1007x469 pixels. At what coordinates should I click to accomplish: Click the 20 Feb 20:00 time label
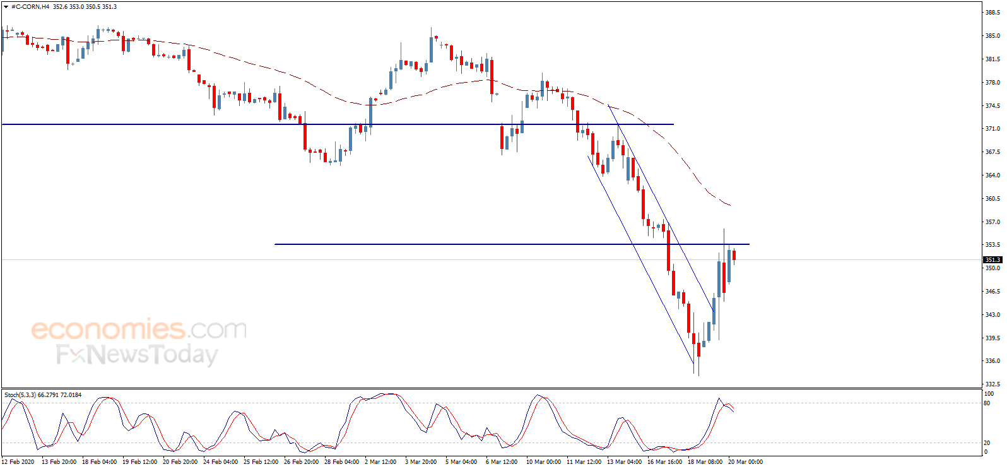(180, 462)
